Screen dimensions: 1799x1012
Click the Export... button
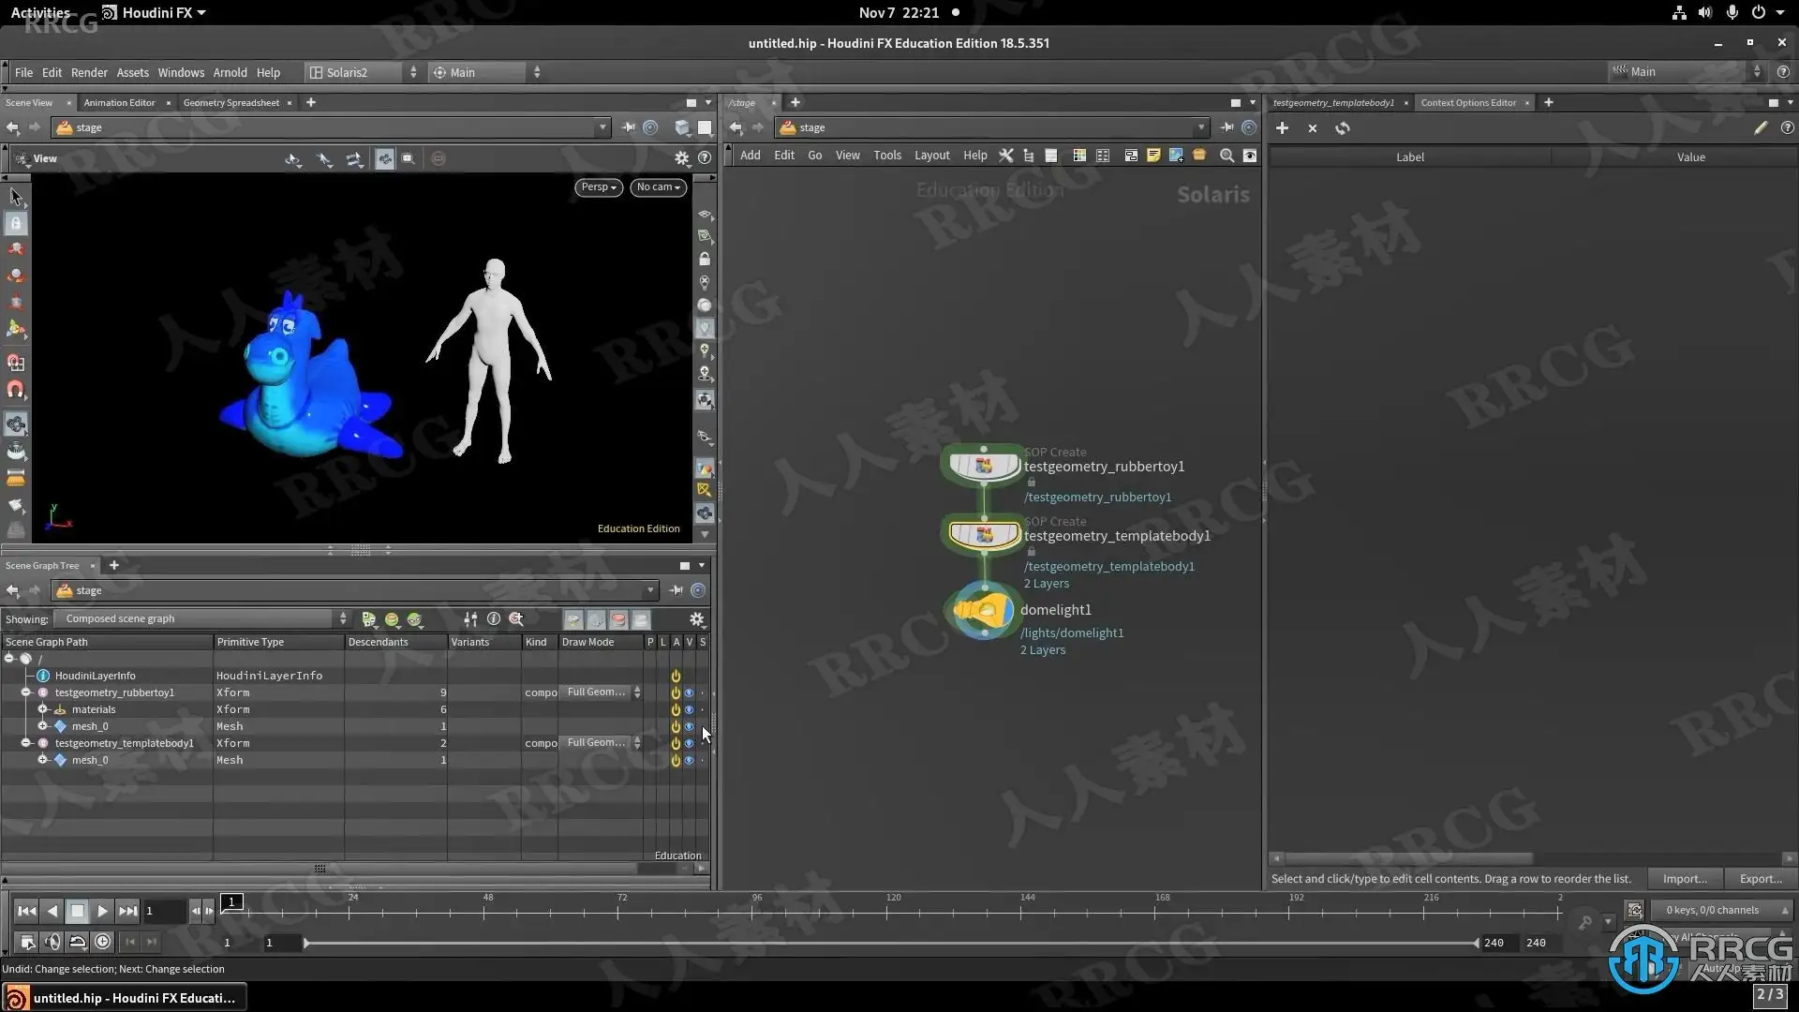[x=1760, y=879]
